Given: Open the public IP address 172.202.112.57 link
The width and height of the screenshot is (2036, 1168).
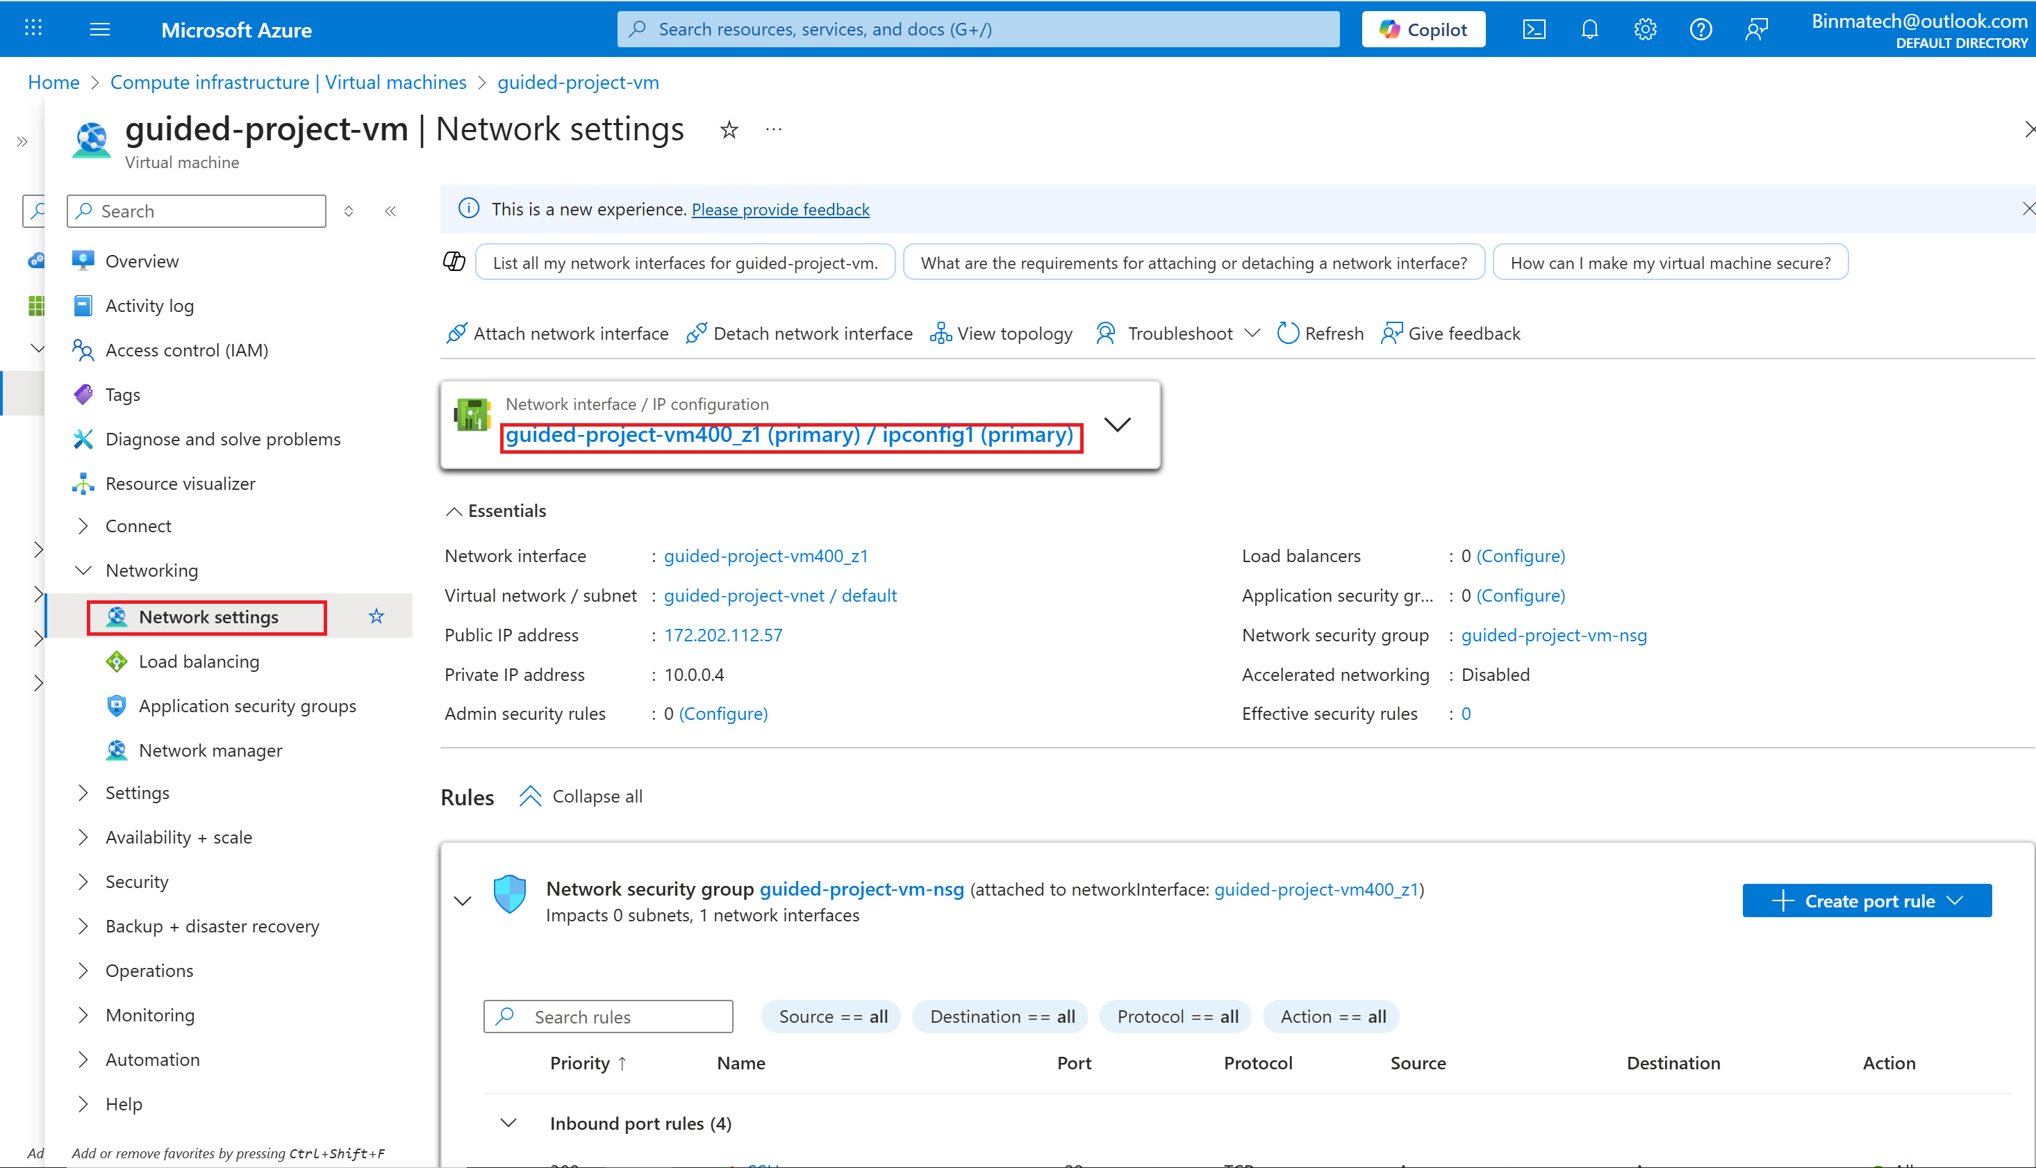Looking at the screenshot, I should coord(722,635).
